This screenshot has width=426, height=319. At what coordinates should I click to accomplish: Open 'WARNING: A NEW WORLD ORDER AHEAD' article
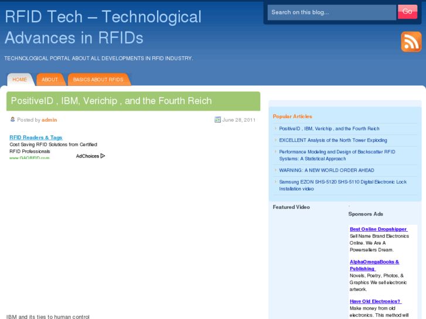(326, 170)
